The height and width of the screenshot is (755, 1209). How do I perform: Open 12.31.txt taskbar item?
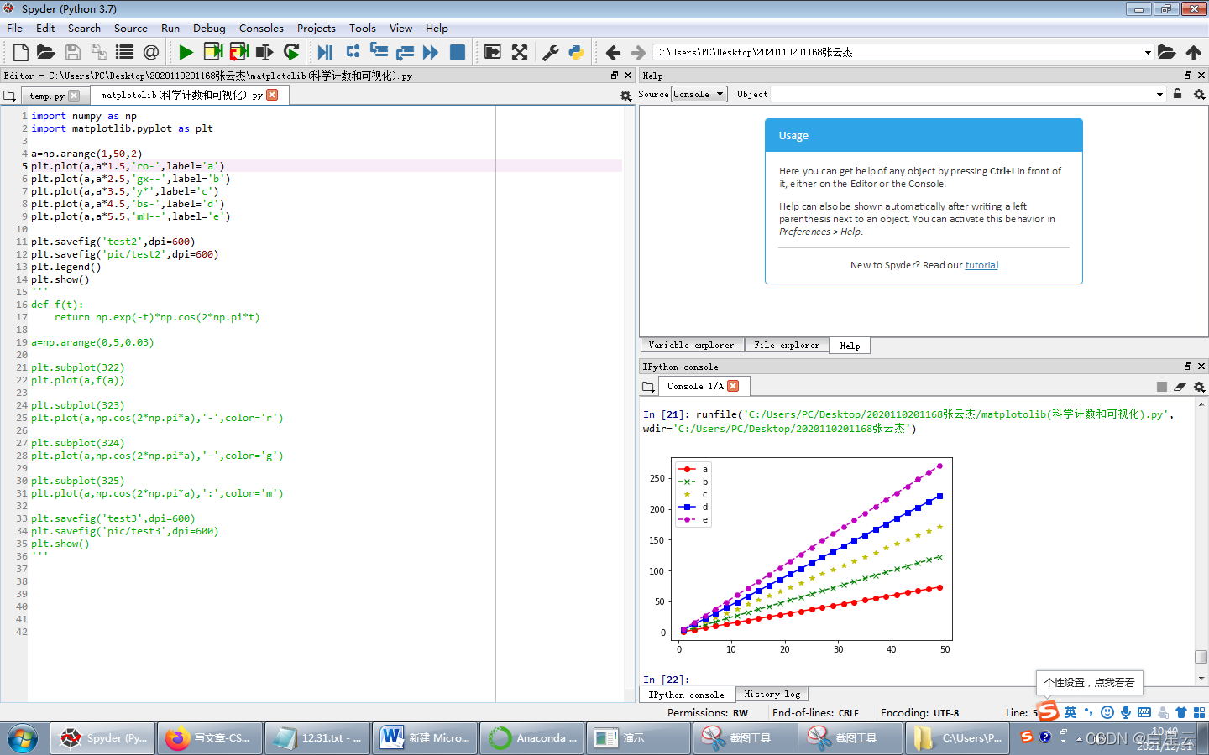[317, 738]
